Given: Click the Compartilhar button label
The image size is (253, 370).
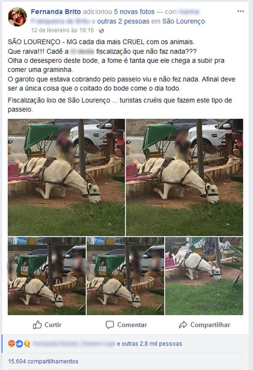Looking at the screenshot, I should 210,325.
